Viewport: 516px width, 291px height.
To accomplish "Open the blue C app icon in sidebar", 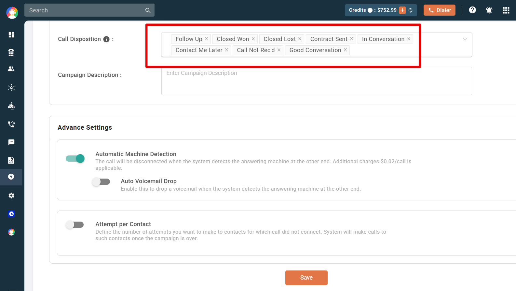I will [x=11, y=214].
